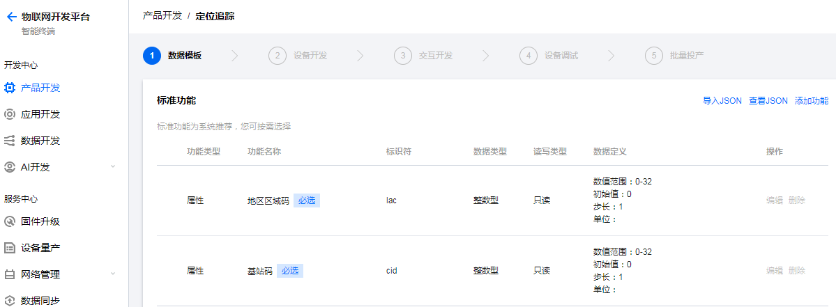Select the 网络管理 sidebar icon
Screen dimensions: 836x307
(10, 274)
